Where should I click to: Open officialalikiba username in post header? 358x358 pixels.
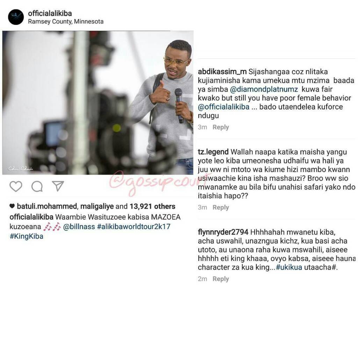click(x=50, y=13)
